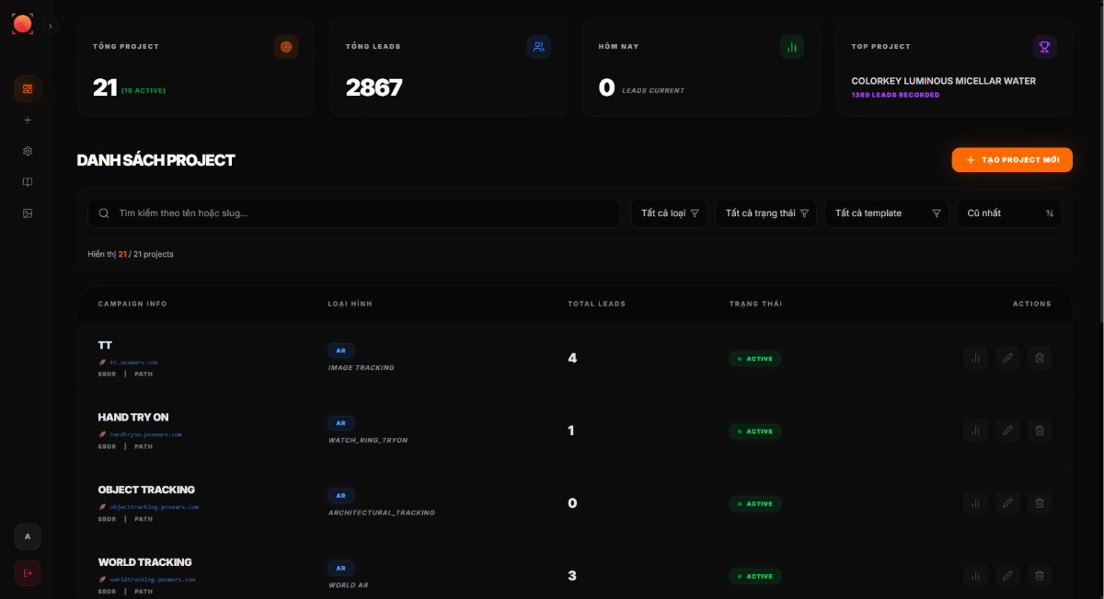The image size is (1104, 599).
Task: Click the '1389 Leads Recorded' text
Action: tap(895, 95)
